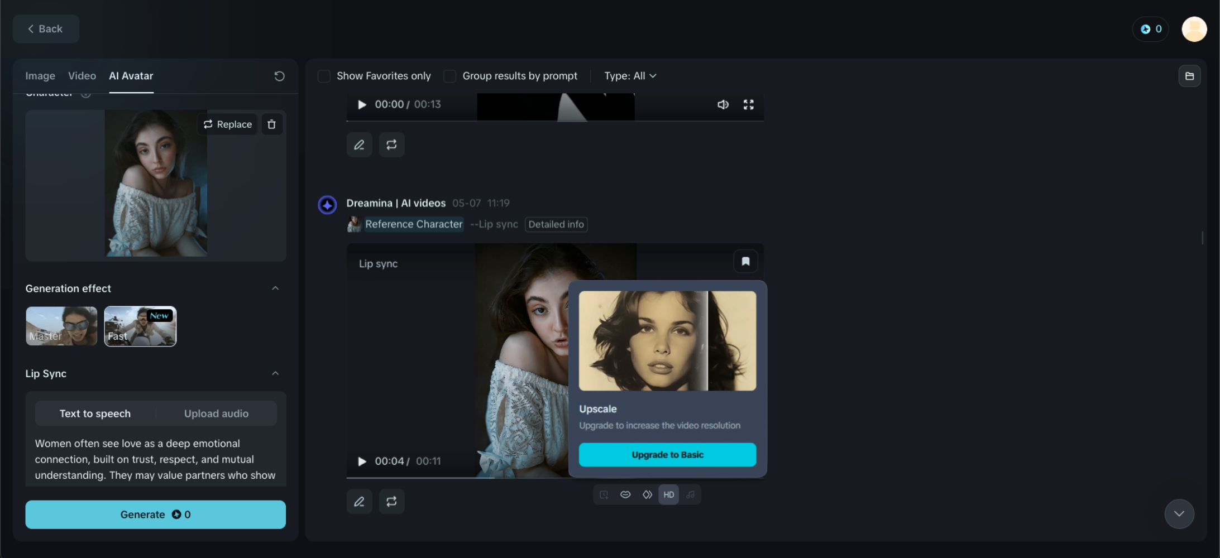Play the 00:13 video
Image resolution: width=1220 pixels, height=558 pixels.
[362, 104]
